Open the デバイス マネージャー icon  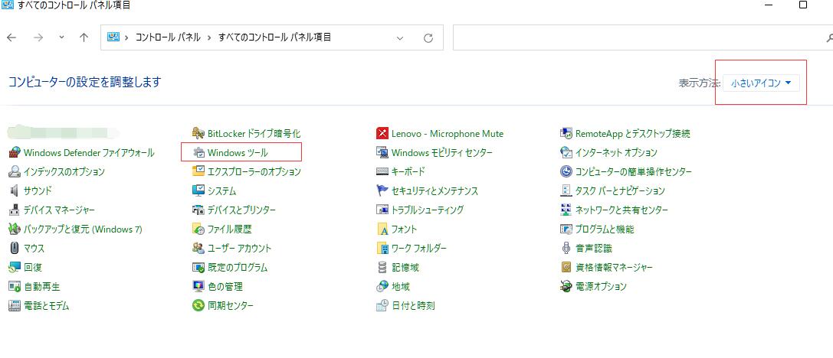(x=15, y=210)
